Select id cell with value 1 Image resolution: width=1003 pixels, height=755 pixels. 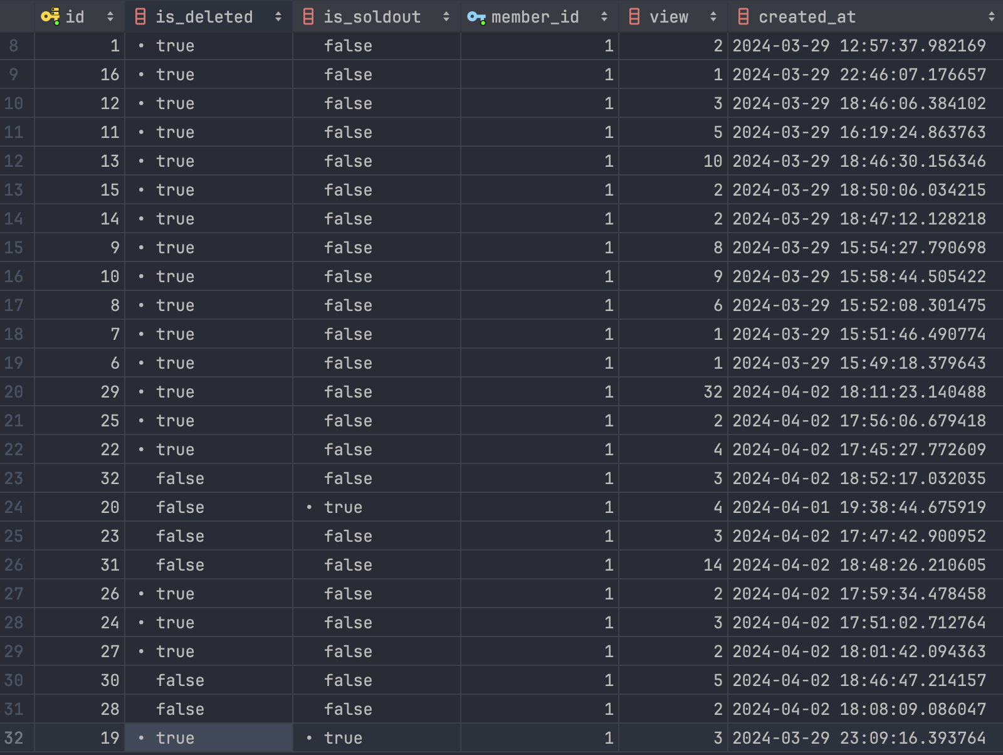click(80, 46)
